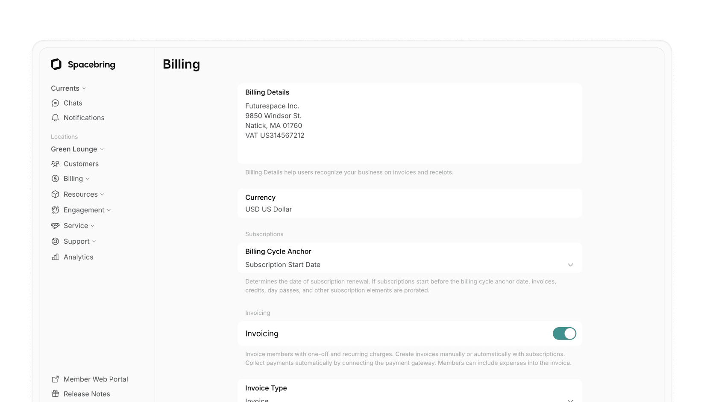This screenshot has width=704, height=402.
Task: Expand the Invoice Type dropdown
Action: click(x=570, y=399)
